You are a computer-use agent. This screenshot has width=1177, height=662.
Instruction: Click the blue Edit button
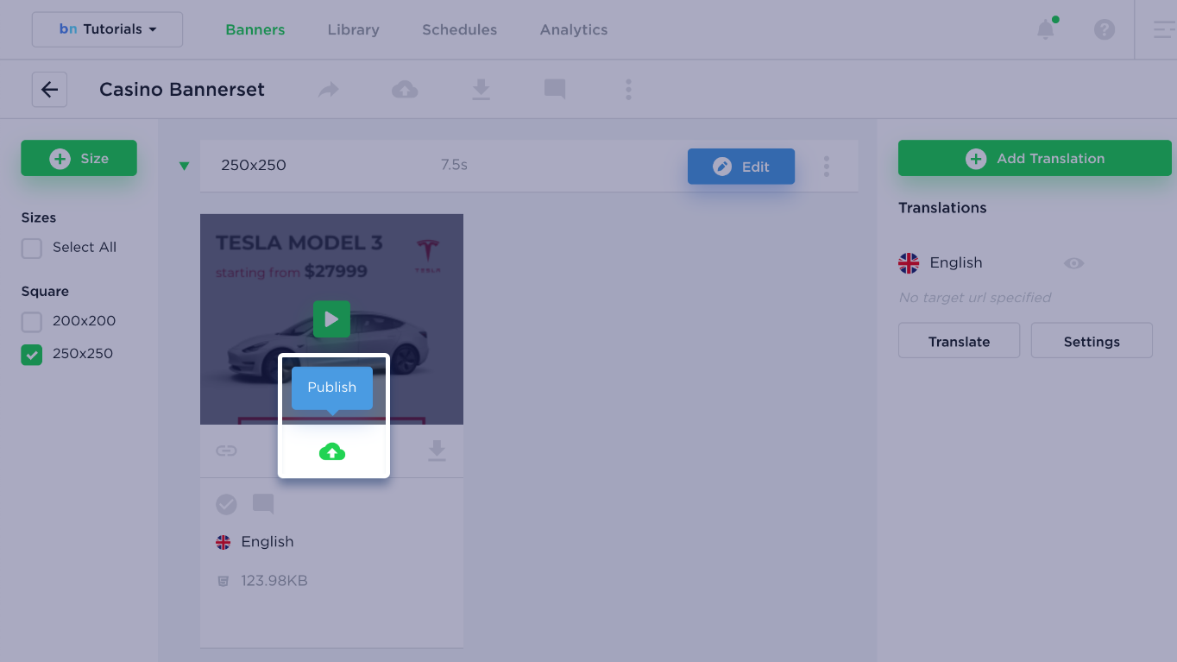[x=741, y=167]
